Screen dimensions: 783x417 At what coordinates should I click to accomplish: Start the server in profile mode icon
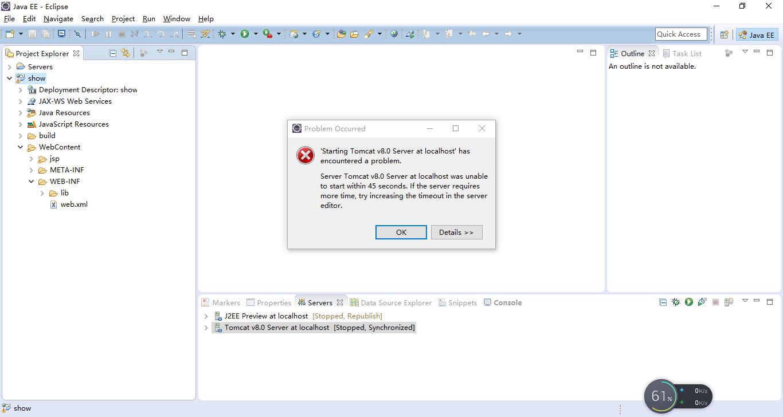click(x=702, y=302)
